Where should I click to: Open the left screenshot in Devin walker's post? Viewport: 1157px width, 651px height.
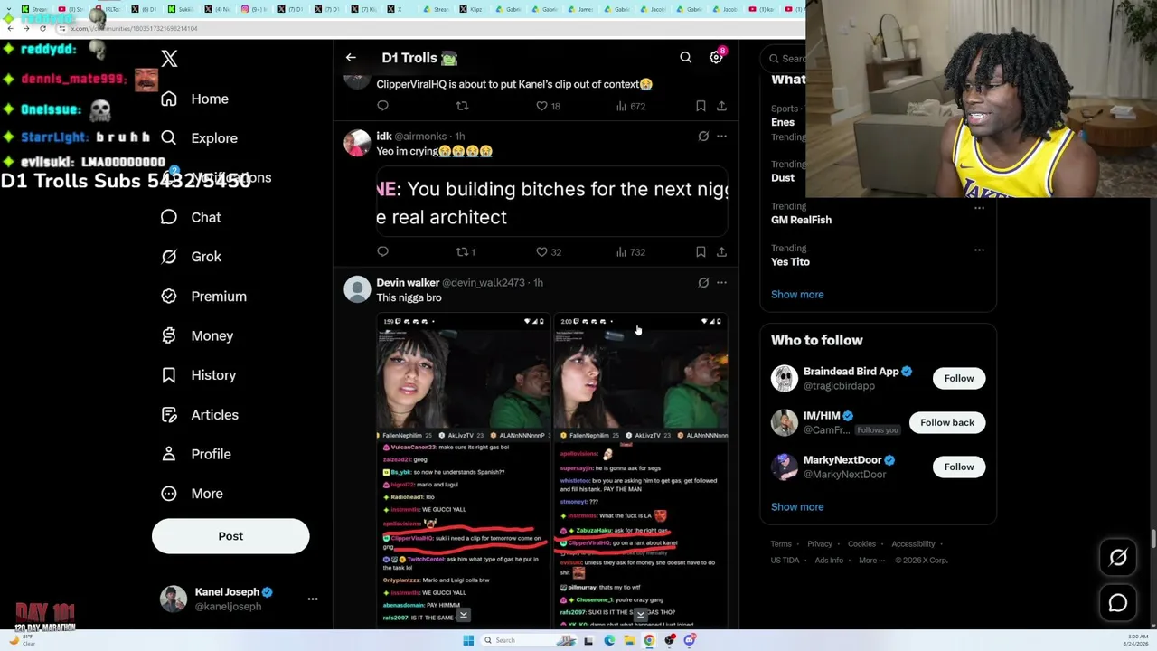[463, 470]
